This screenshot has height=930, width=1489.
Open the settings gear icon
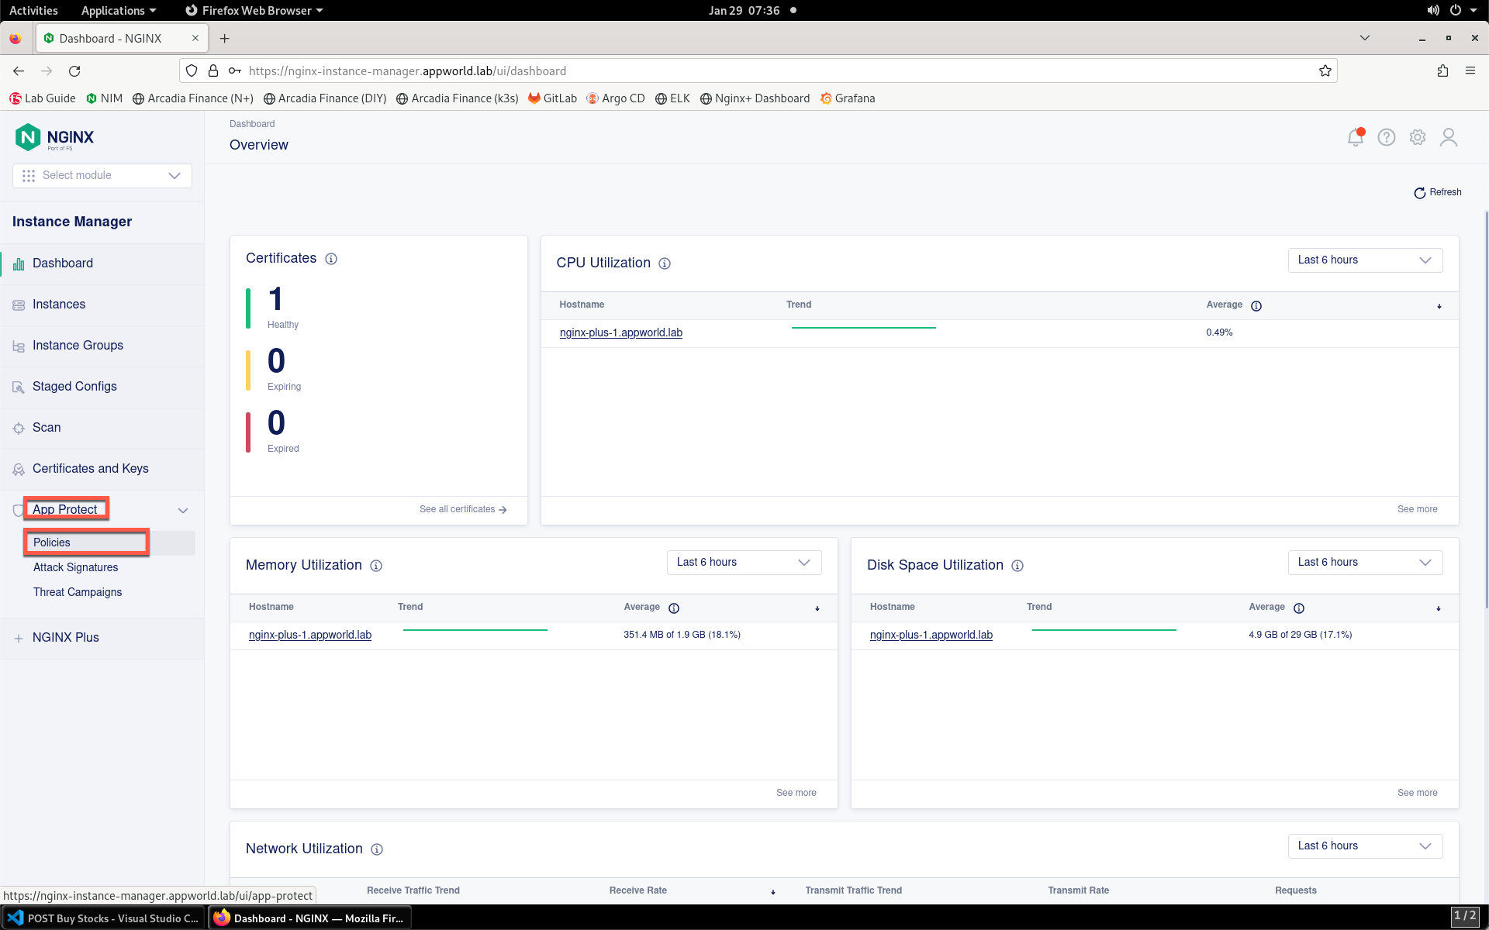(x=1418, y=137)
